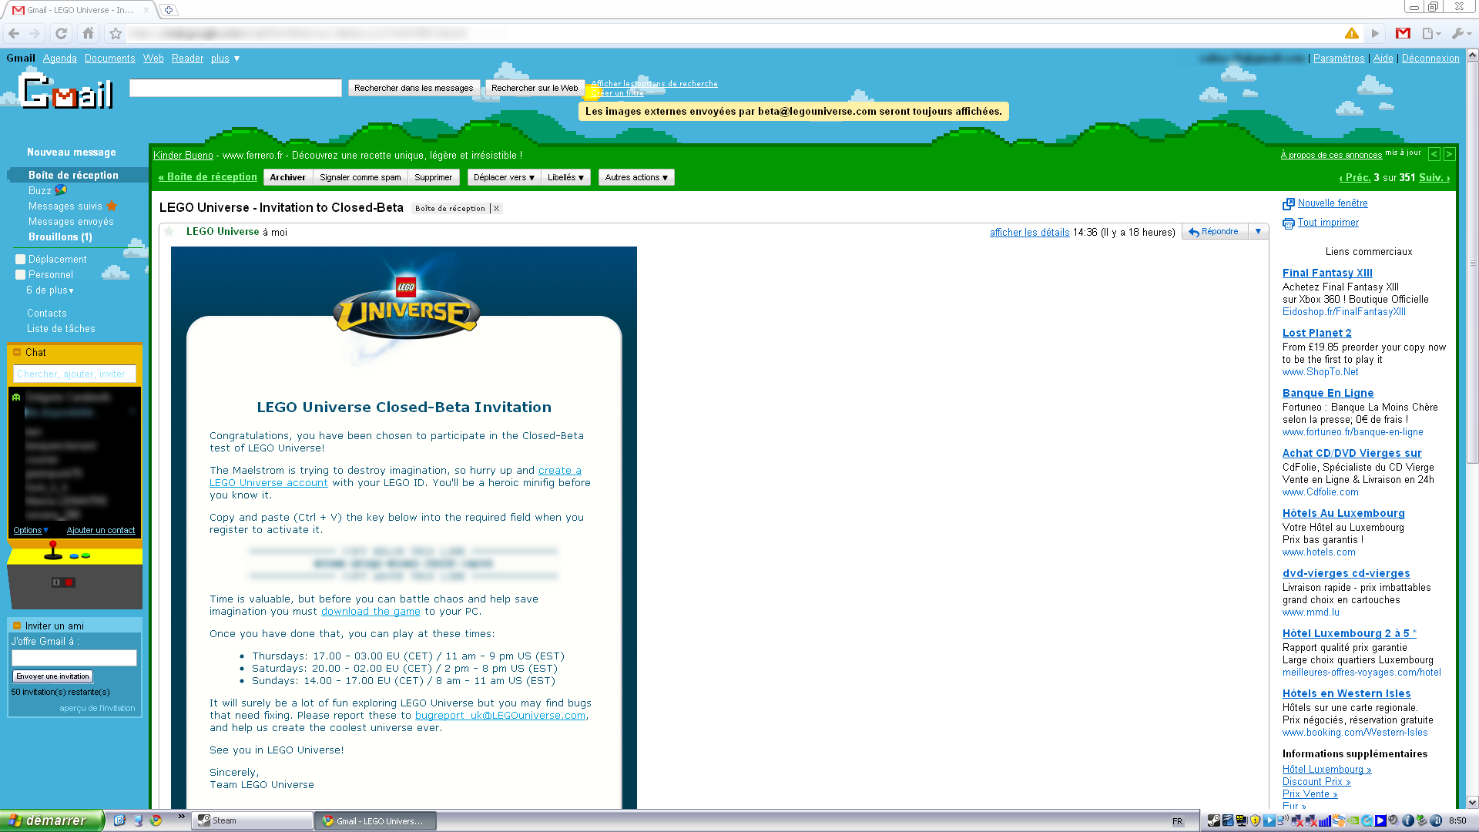
Task: Expand 6 de plus labels
Action: 50,290
